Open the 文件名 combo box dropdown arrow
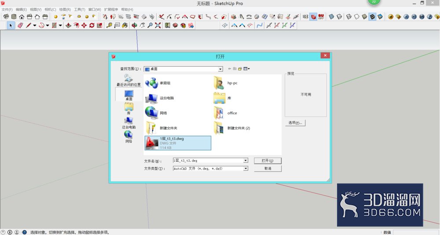The image size is (440, 235). pos(246,160)
